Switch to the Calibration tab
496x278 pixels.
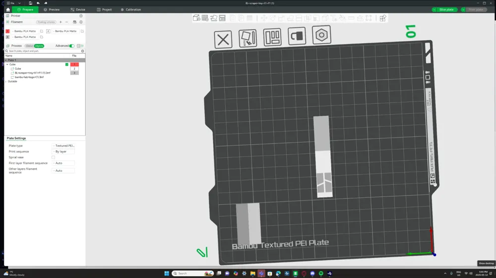[130, 10]
